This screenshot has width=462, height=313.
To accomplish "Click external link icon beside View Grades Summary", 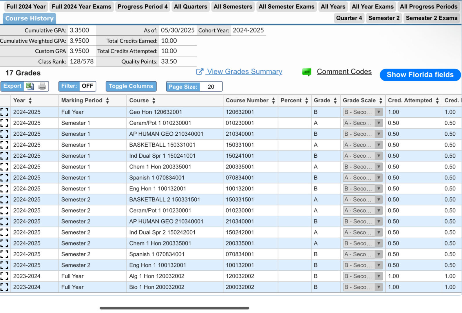I will 200,72.
